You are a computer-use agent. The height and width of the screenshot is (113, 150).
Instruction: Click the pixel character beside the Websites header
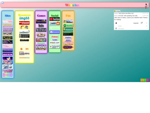(146, 6)
